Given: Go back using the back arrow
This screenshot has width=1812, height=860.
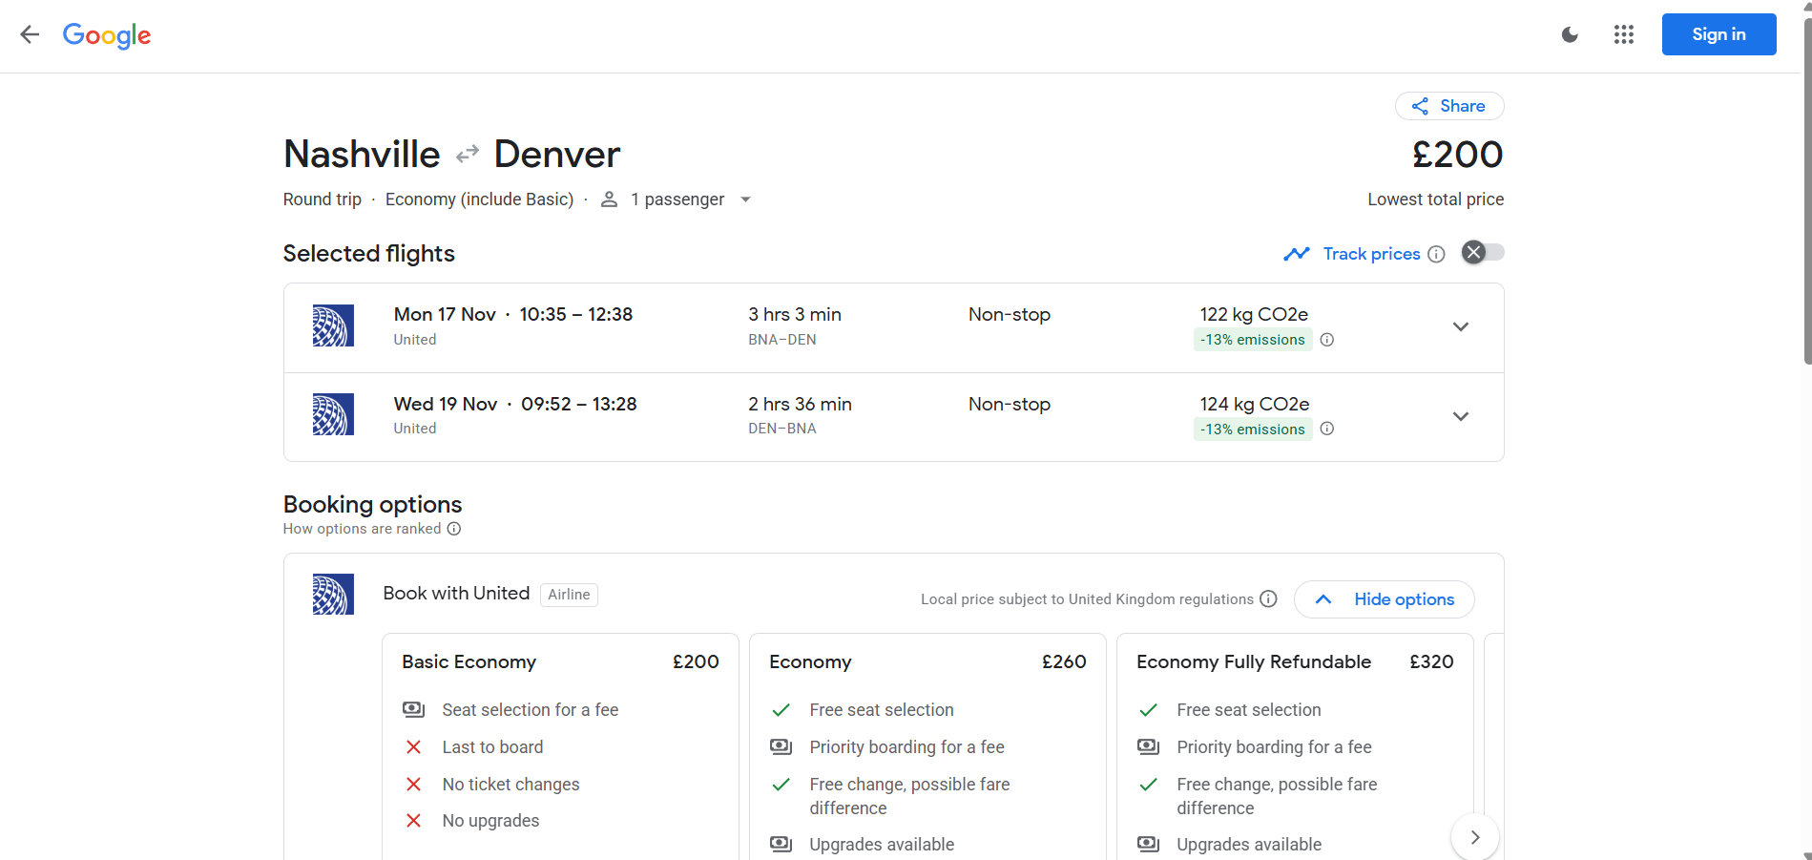Looking at the screenshot, I should click(x=30, y=35).
